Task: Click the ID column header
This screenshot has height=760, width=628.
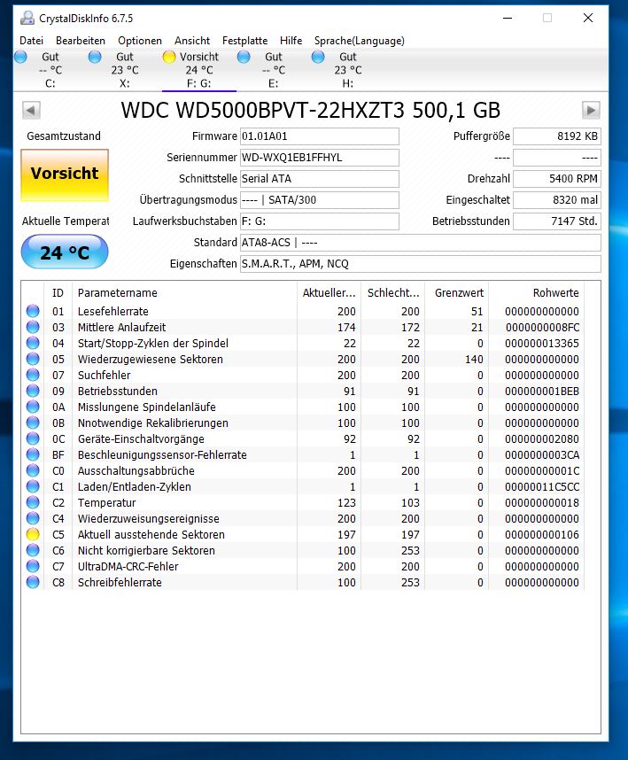Action: coord(58,293)
